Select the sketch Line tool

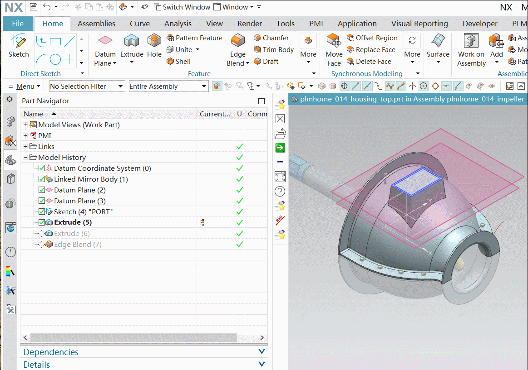coord(69,42)
